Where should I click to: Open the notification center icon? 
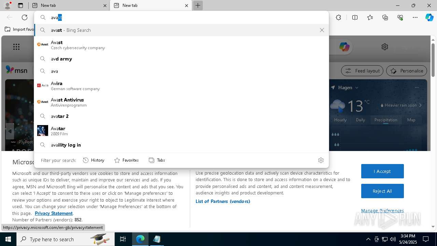426,239
